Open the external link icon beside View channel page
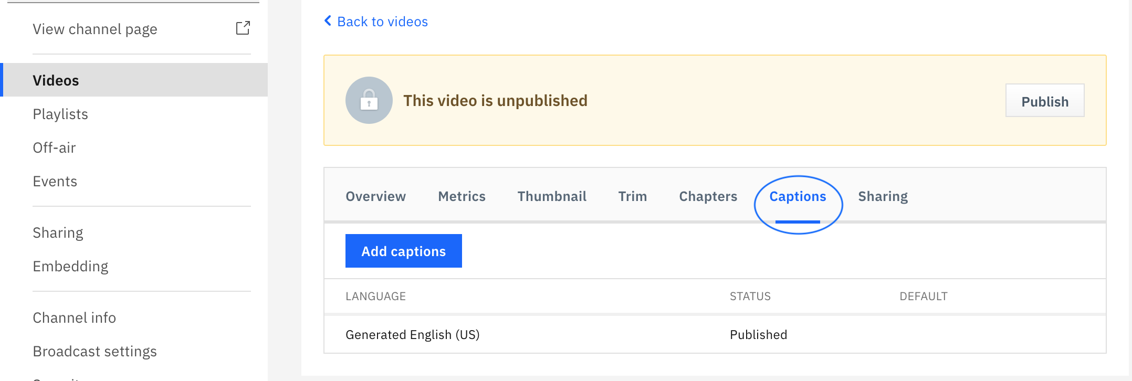This screenshot has width=1132, height=381. coord(243,28)
